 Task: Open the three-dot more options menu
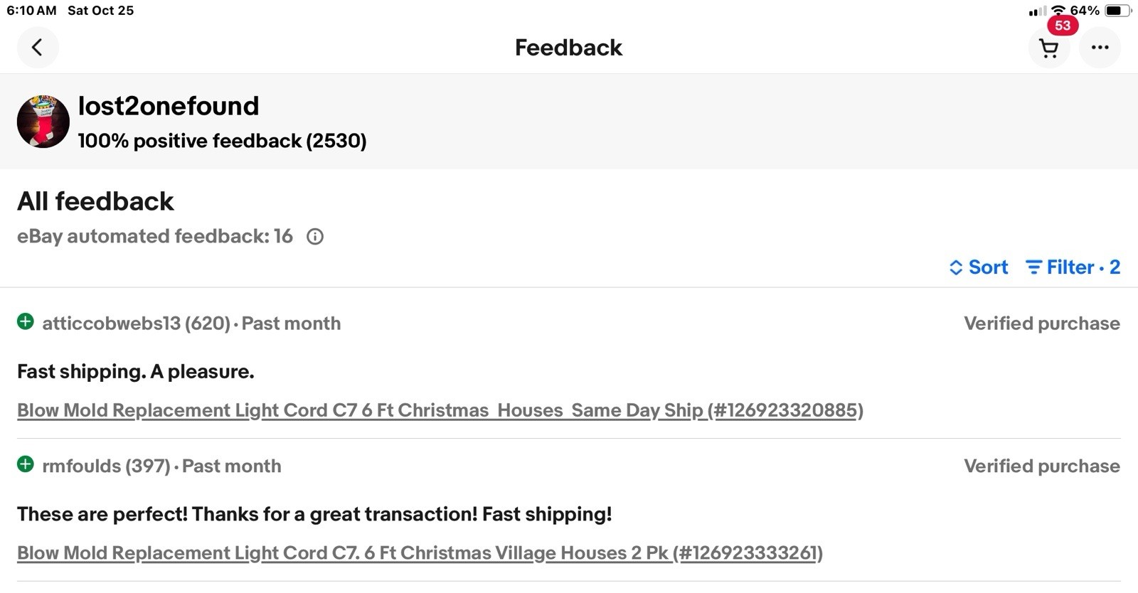tap(1100, 48)
